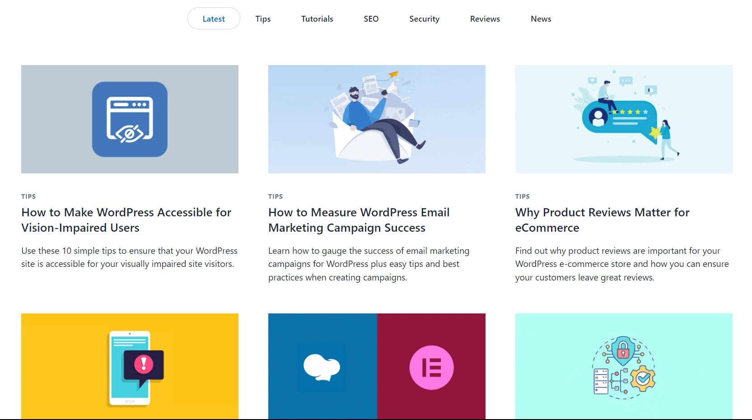This screenshot has height=420, width=752.
Task: Open article about Vision-Impaired Users accessibility
Action: 126,220
